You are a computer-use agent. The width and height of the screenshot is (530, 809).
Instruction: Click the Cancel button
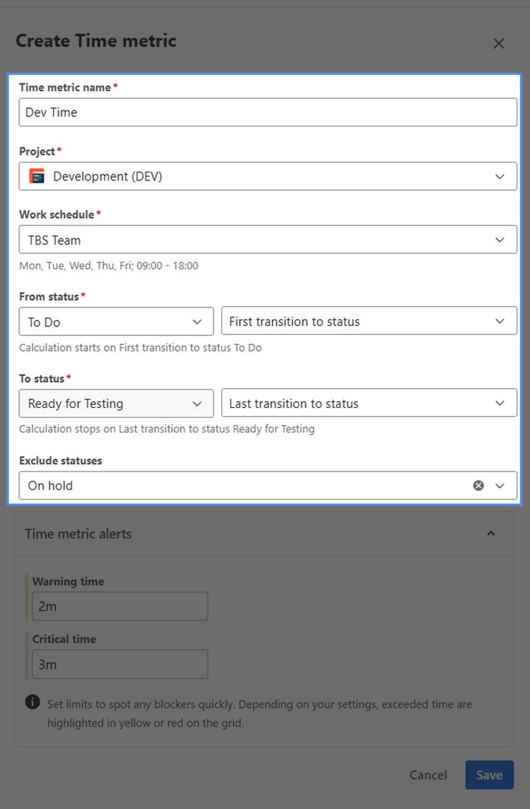click(428, 775)
